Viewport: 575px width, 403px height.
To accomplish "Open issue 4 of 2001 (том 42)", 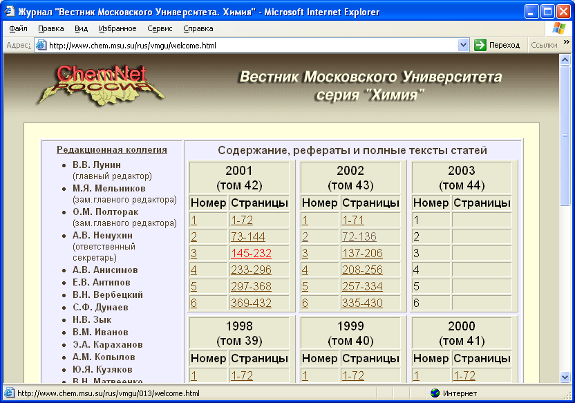I will (194, 270).
